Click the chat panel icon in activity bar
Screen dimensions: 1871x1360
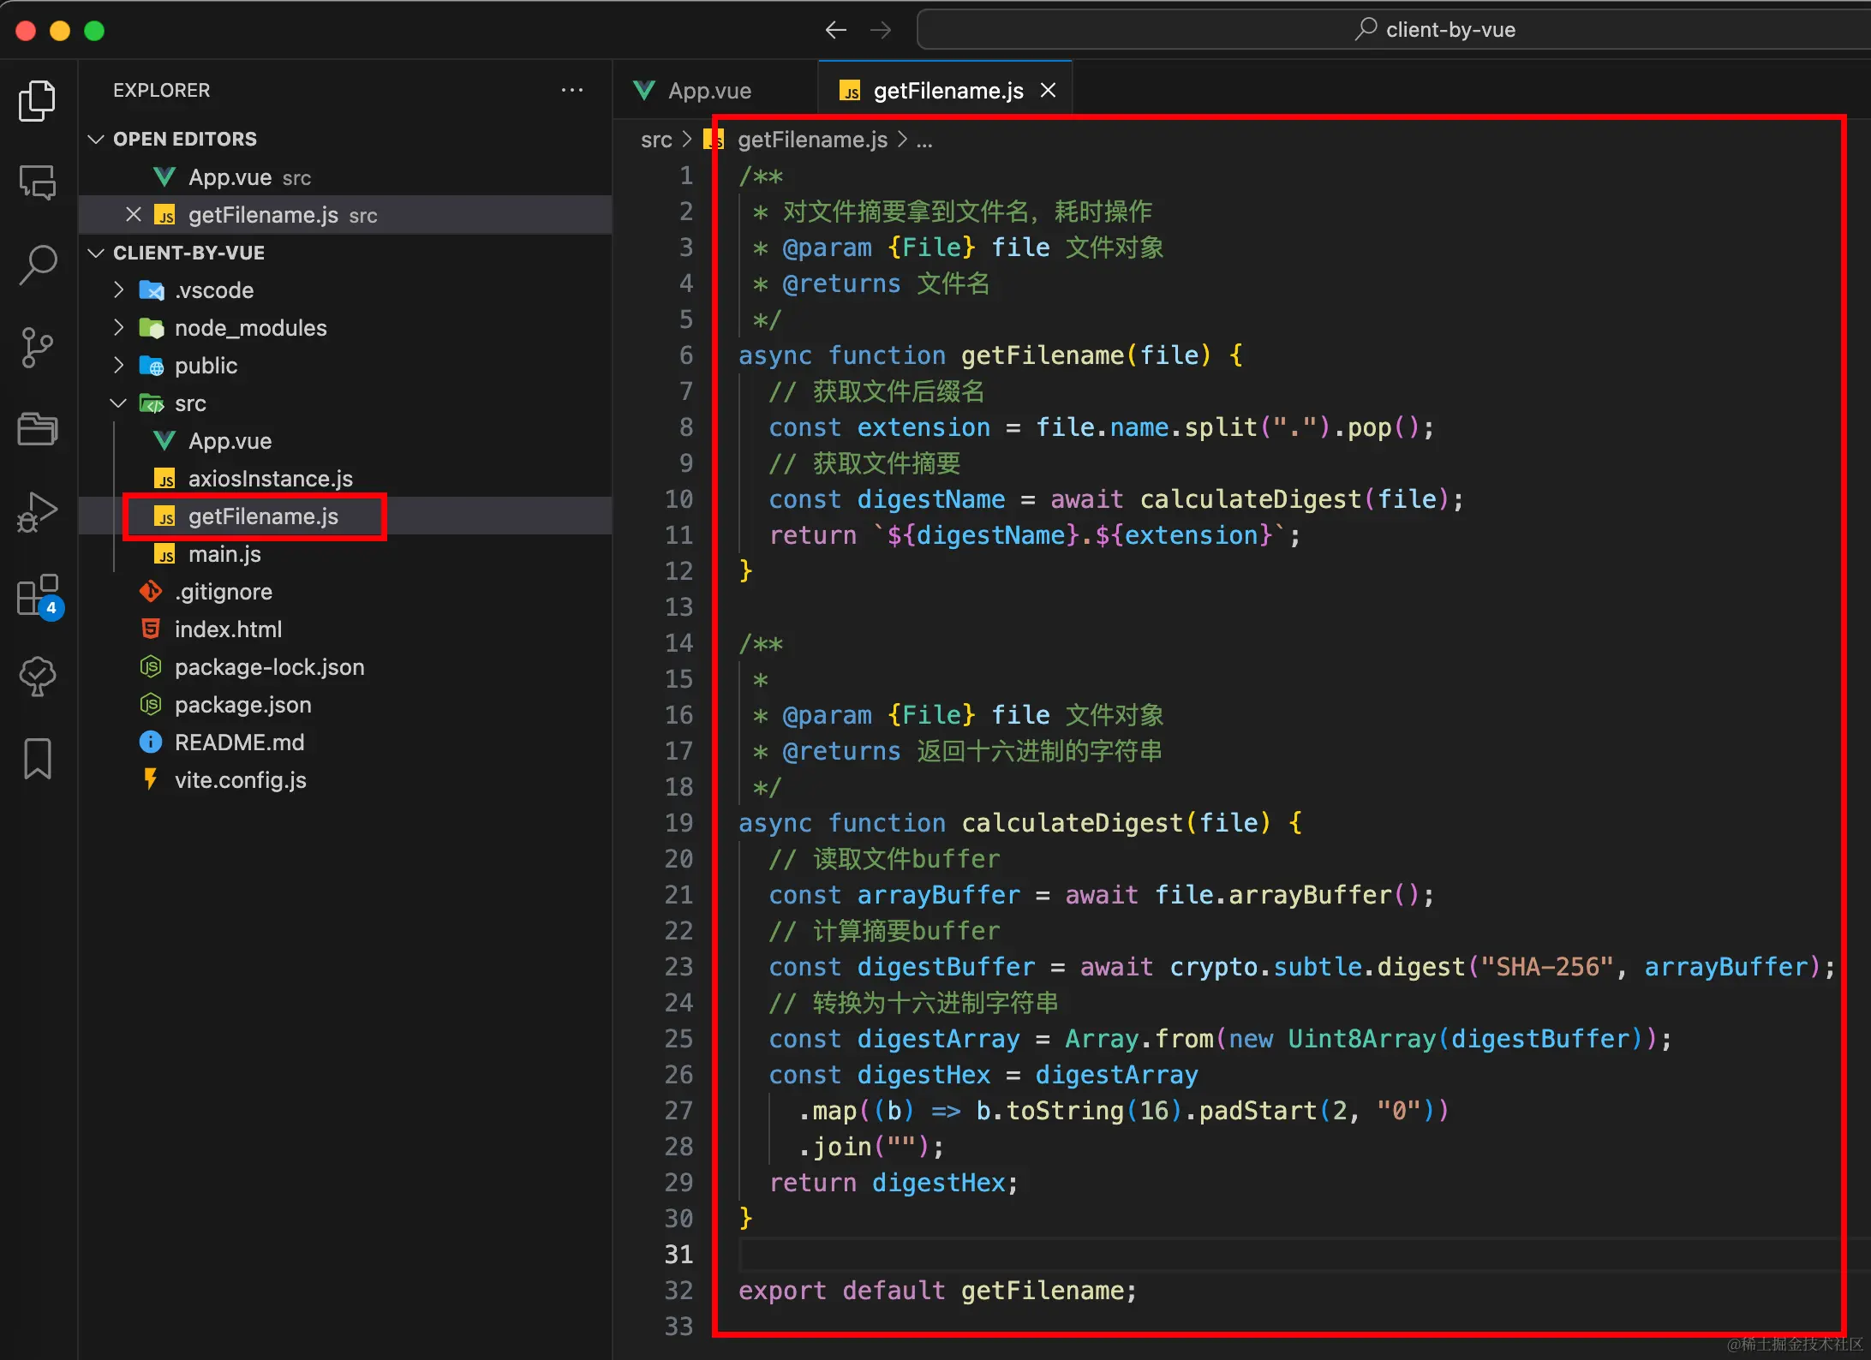click(38, 183)
